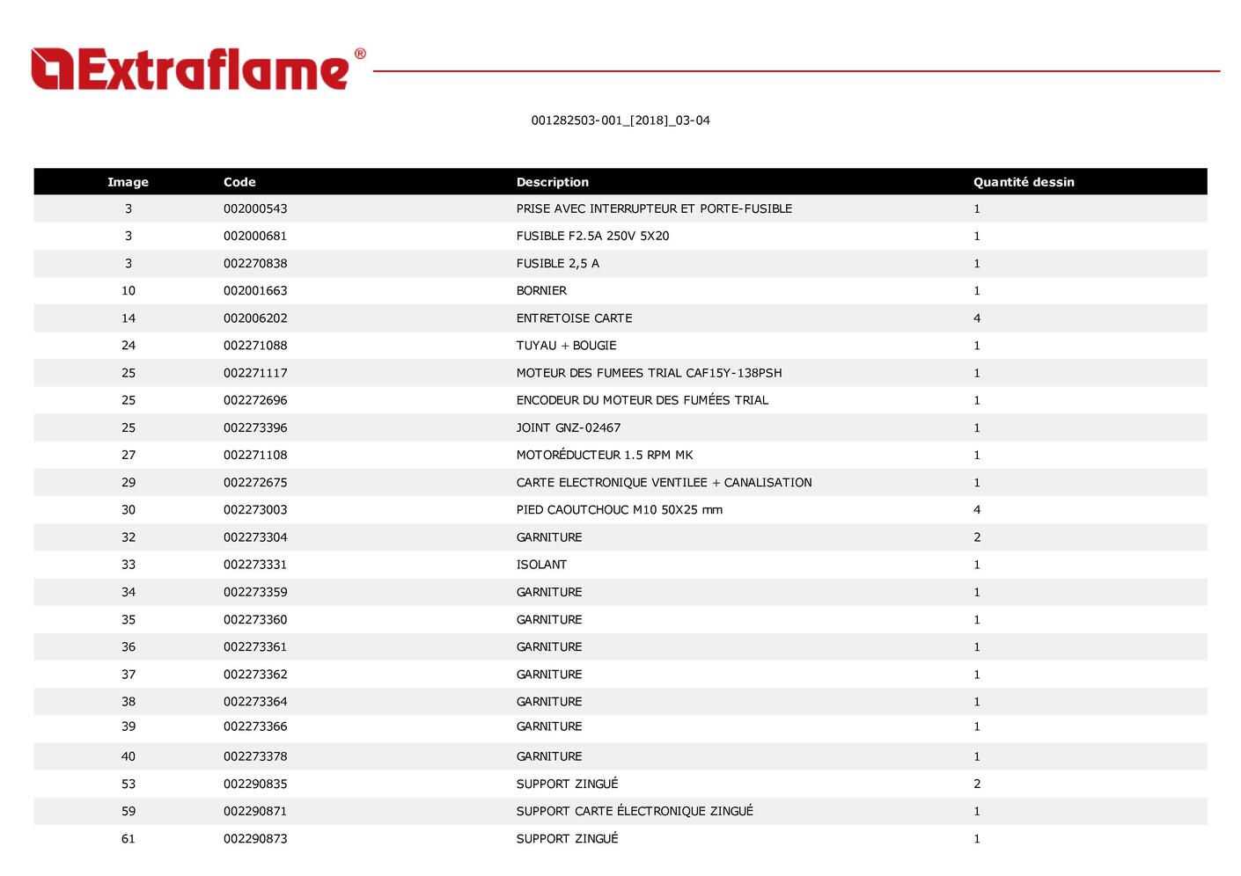Click the Description column header
1241x876 pixels.
tap(552, 182)
